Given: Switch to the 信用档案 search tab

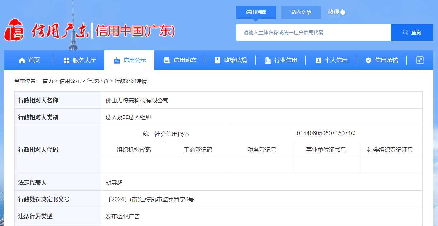Looking at the screenshot, I should (x=256, y=12).
